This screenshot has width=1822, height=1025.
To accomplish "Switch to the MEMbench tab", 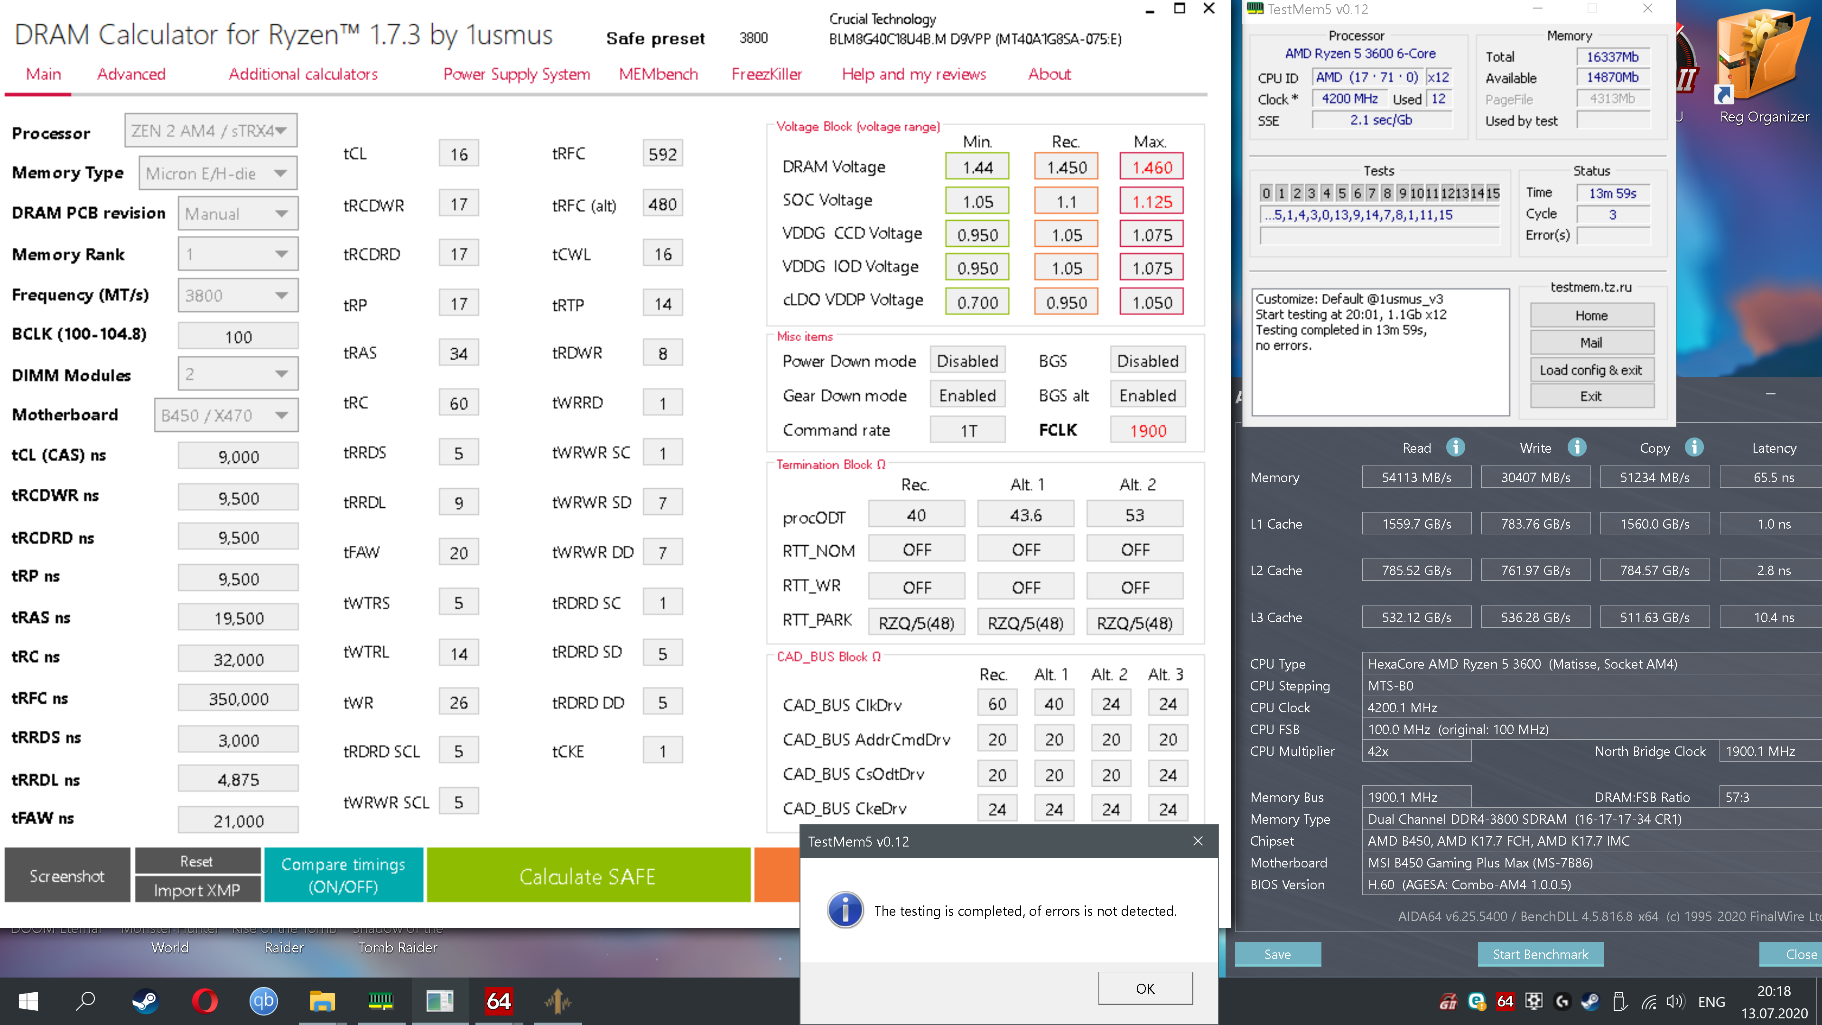I will point(658,75).
